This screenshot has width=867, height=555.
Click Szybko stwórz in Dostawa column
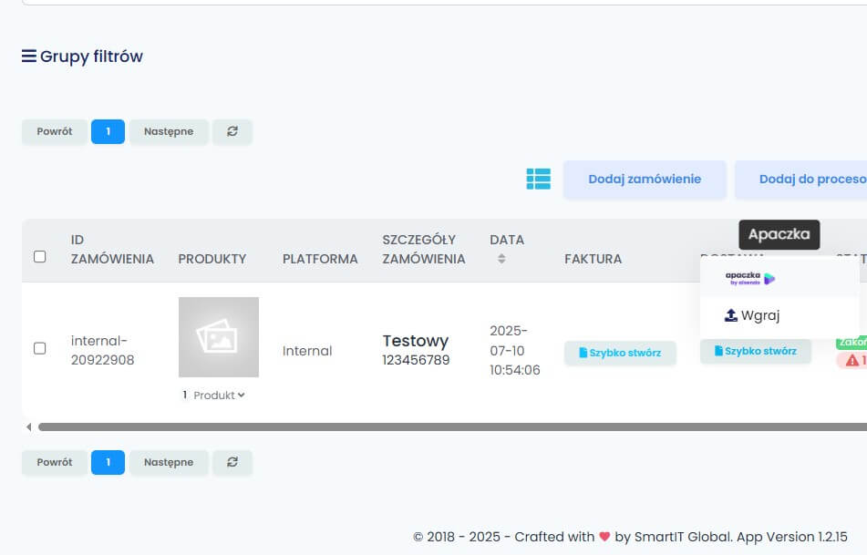(x=755, y=351)
